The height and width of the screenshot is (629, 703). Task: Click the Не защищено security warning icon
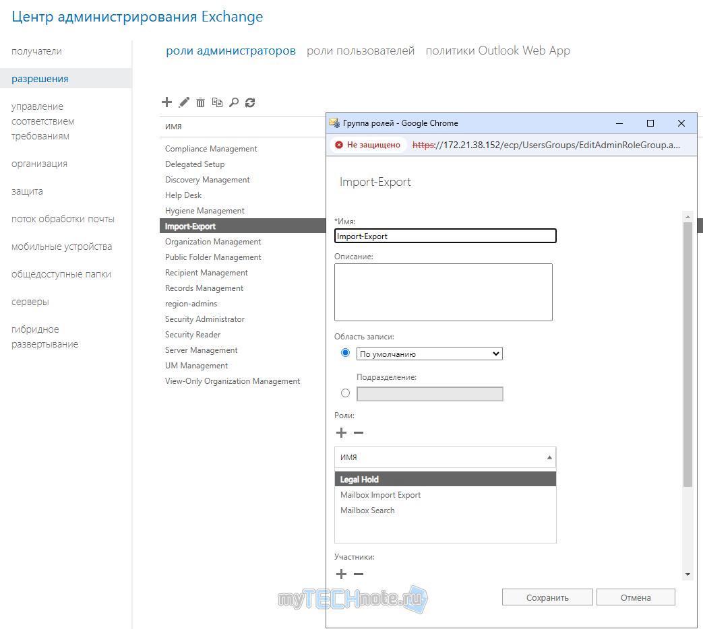pyautogui.click(x=339, y=145)
